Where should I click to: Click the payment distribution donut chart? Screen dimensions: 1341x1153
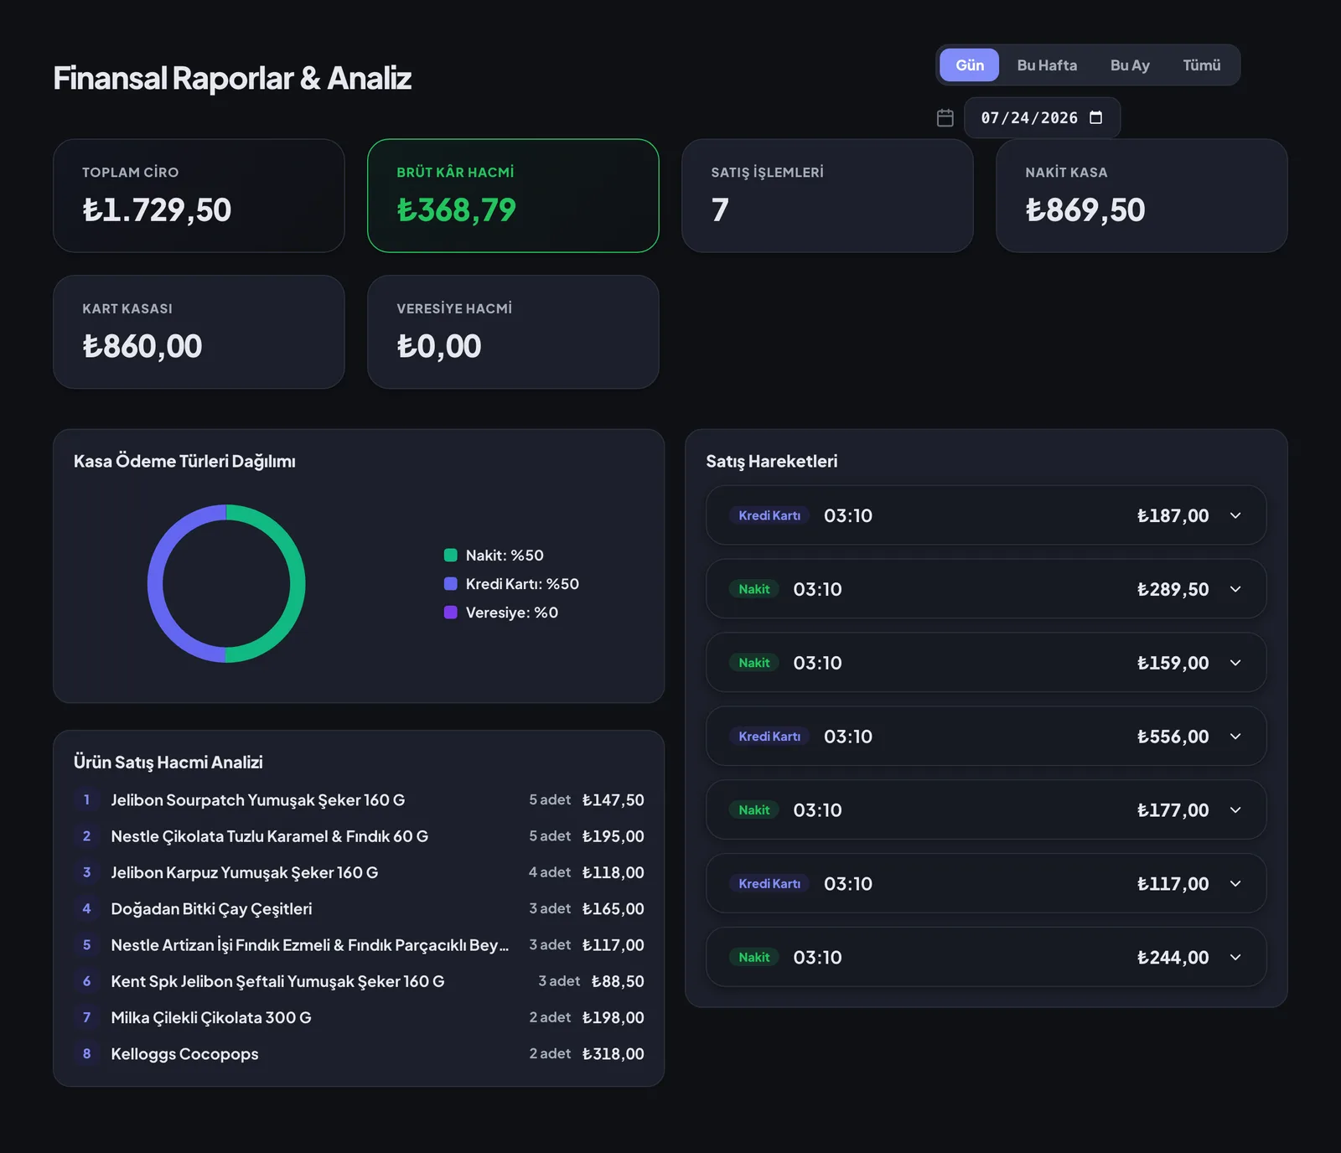click(226, 583)
